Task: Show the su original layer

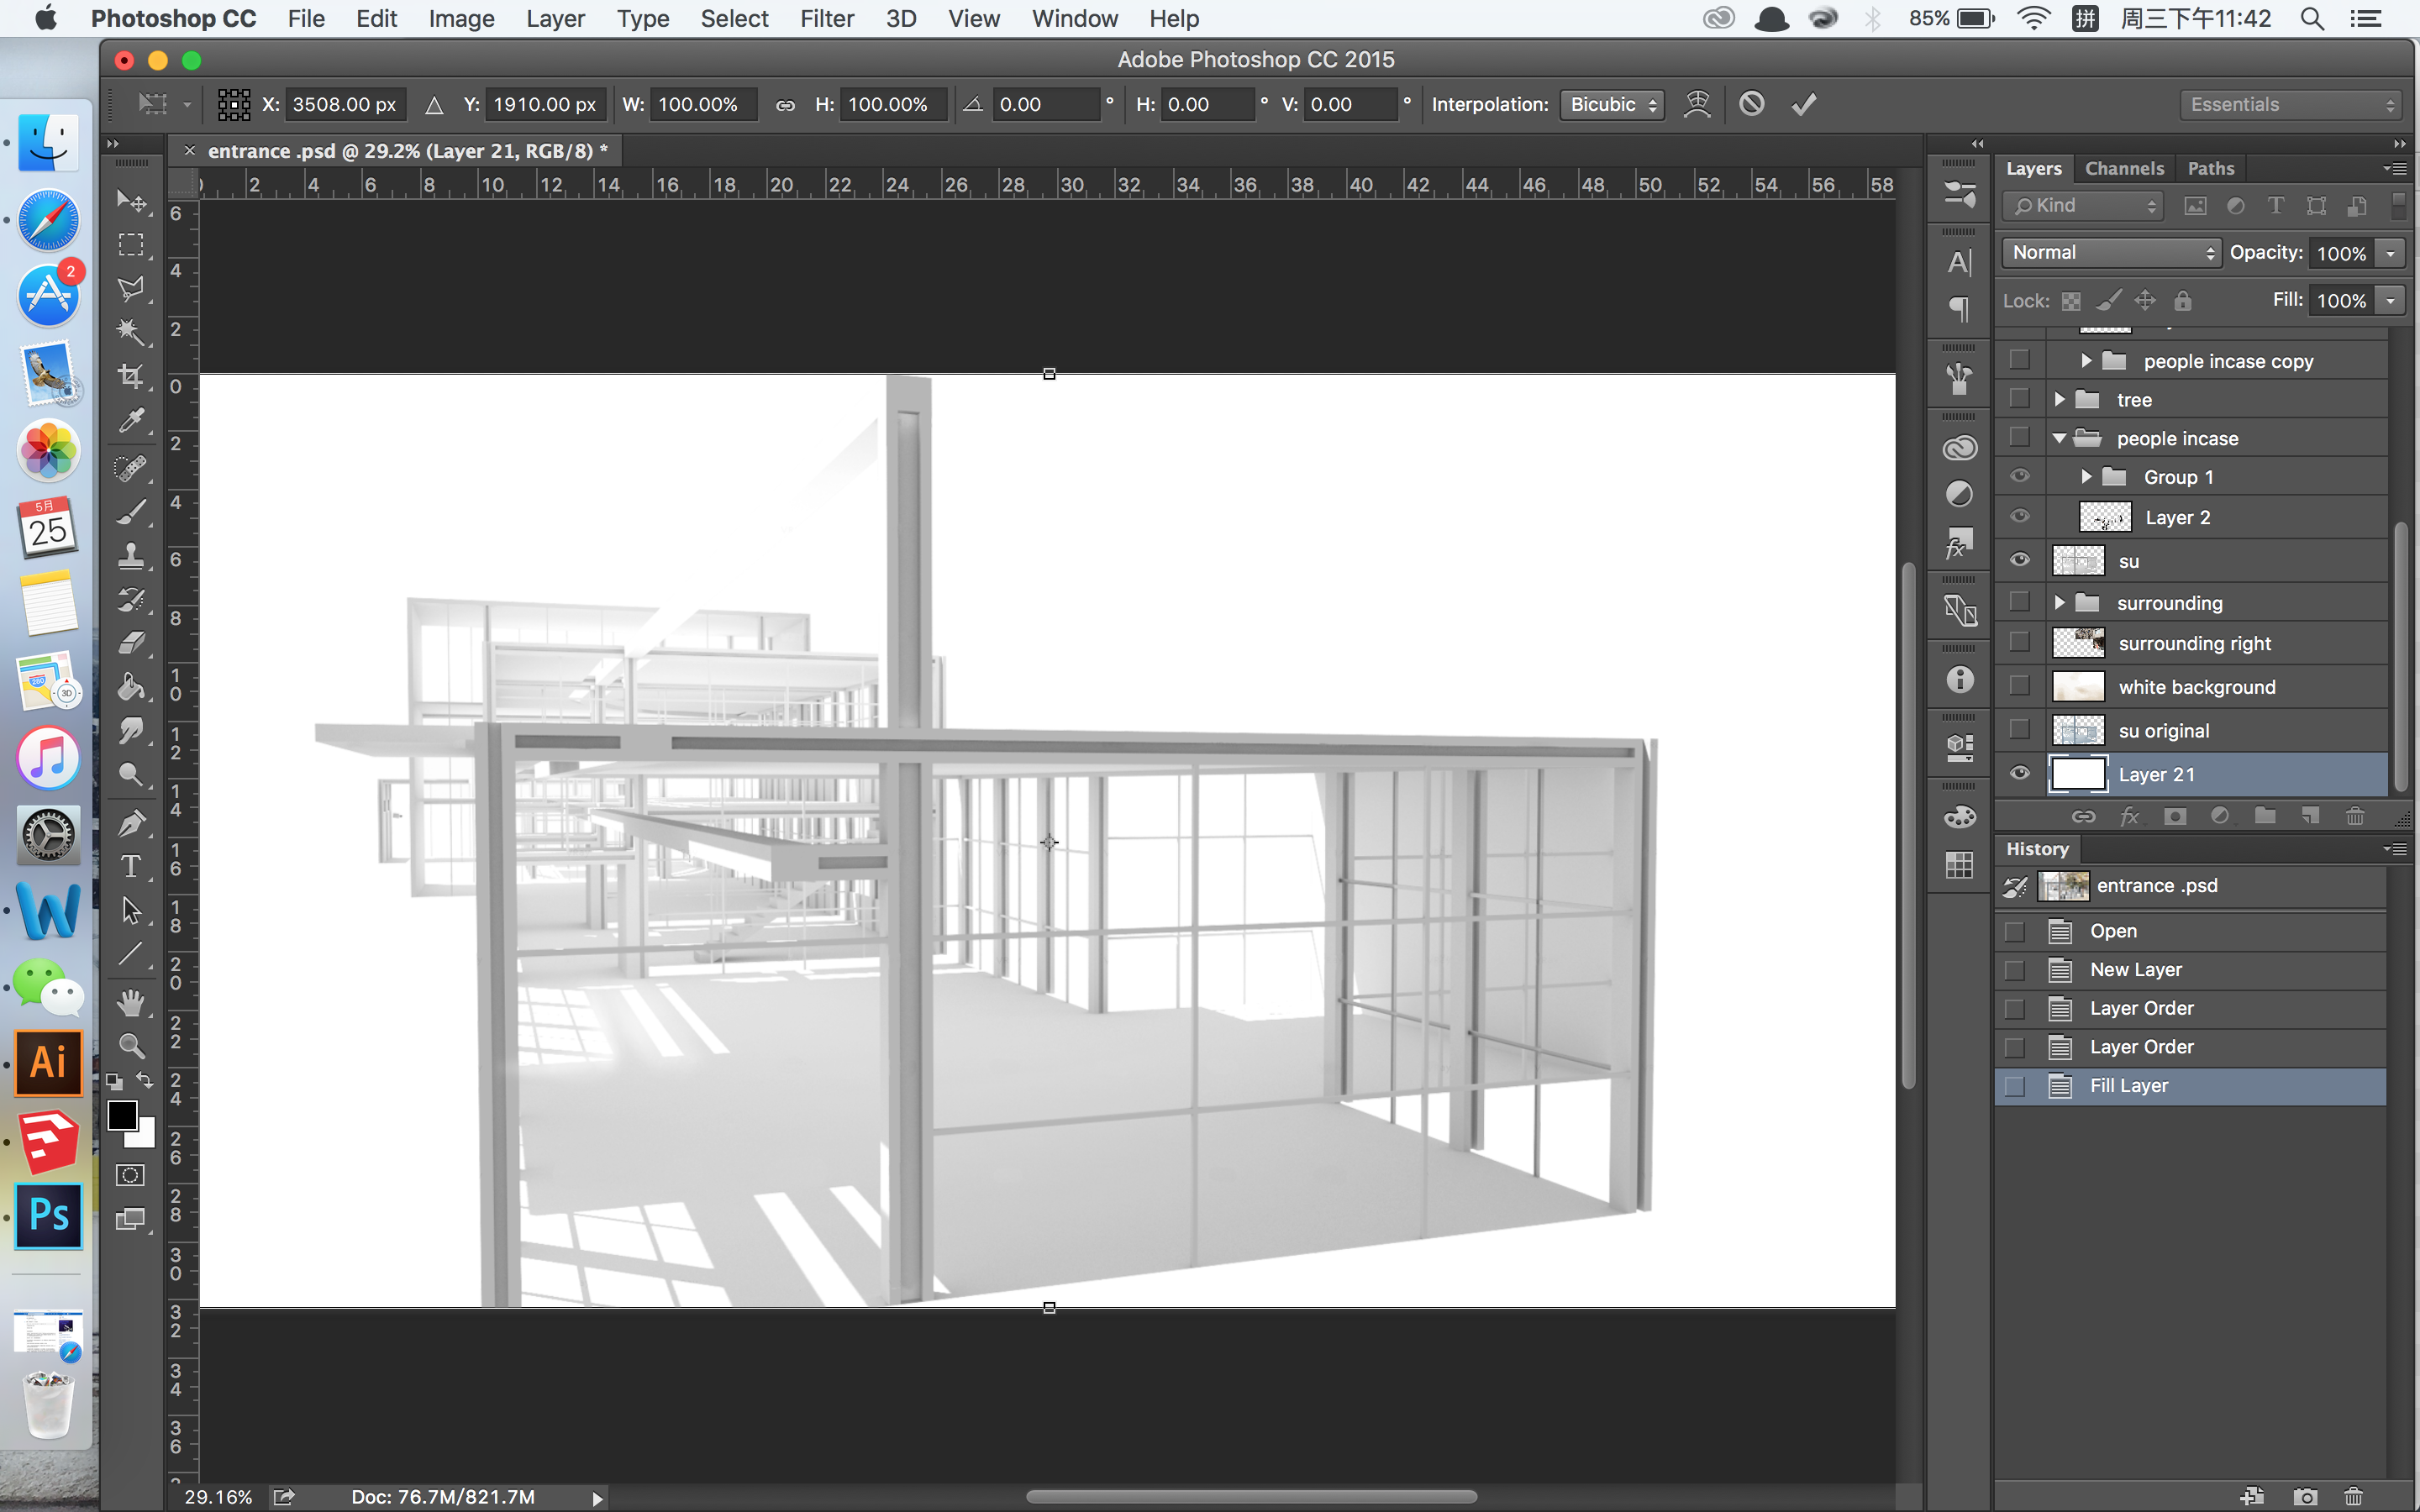Action: (2019, 729)
